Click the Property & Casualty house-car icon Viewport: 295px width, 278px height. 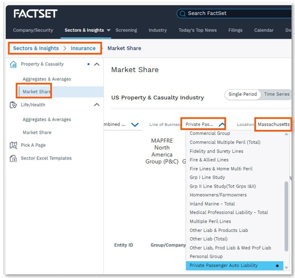(13, 64)
